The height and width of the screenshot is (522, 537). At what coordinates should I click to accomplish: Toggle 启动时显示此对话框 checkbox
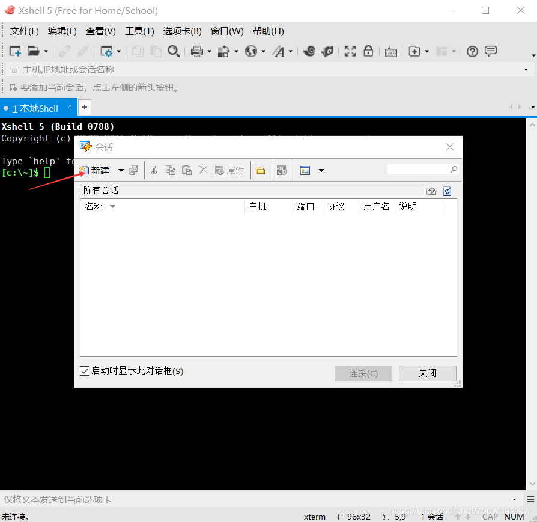click(85, 370)
